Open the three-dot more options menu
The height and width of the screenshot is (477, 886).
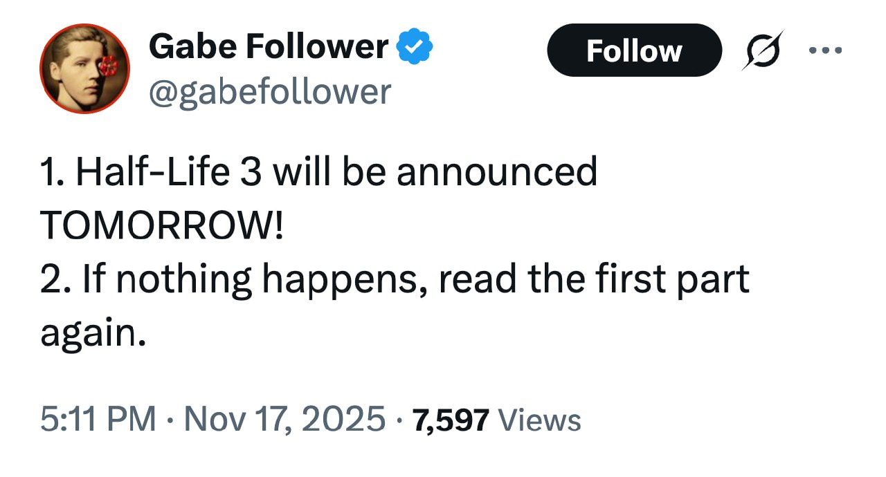[x=827, y=50]
